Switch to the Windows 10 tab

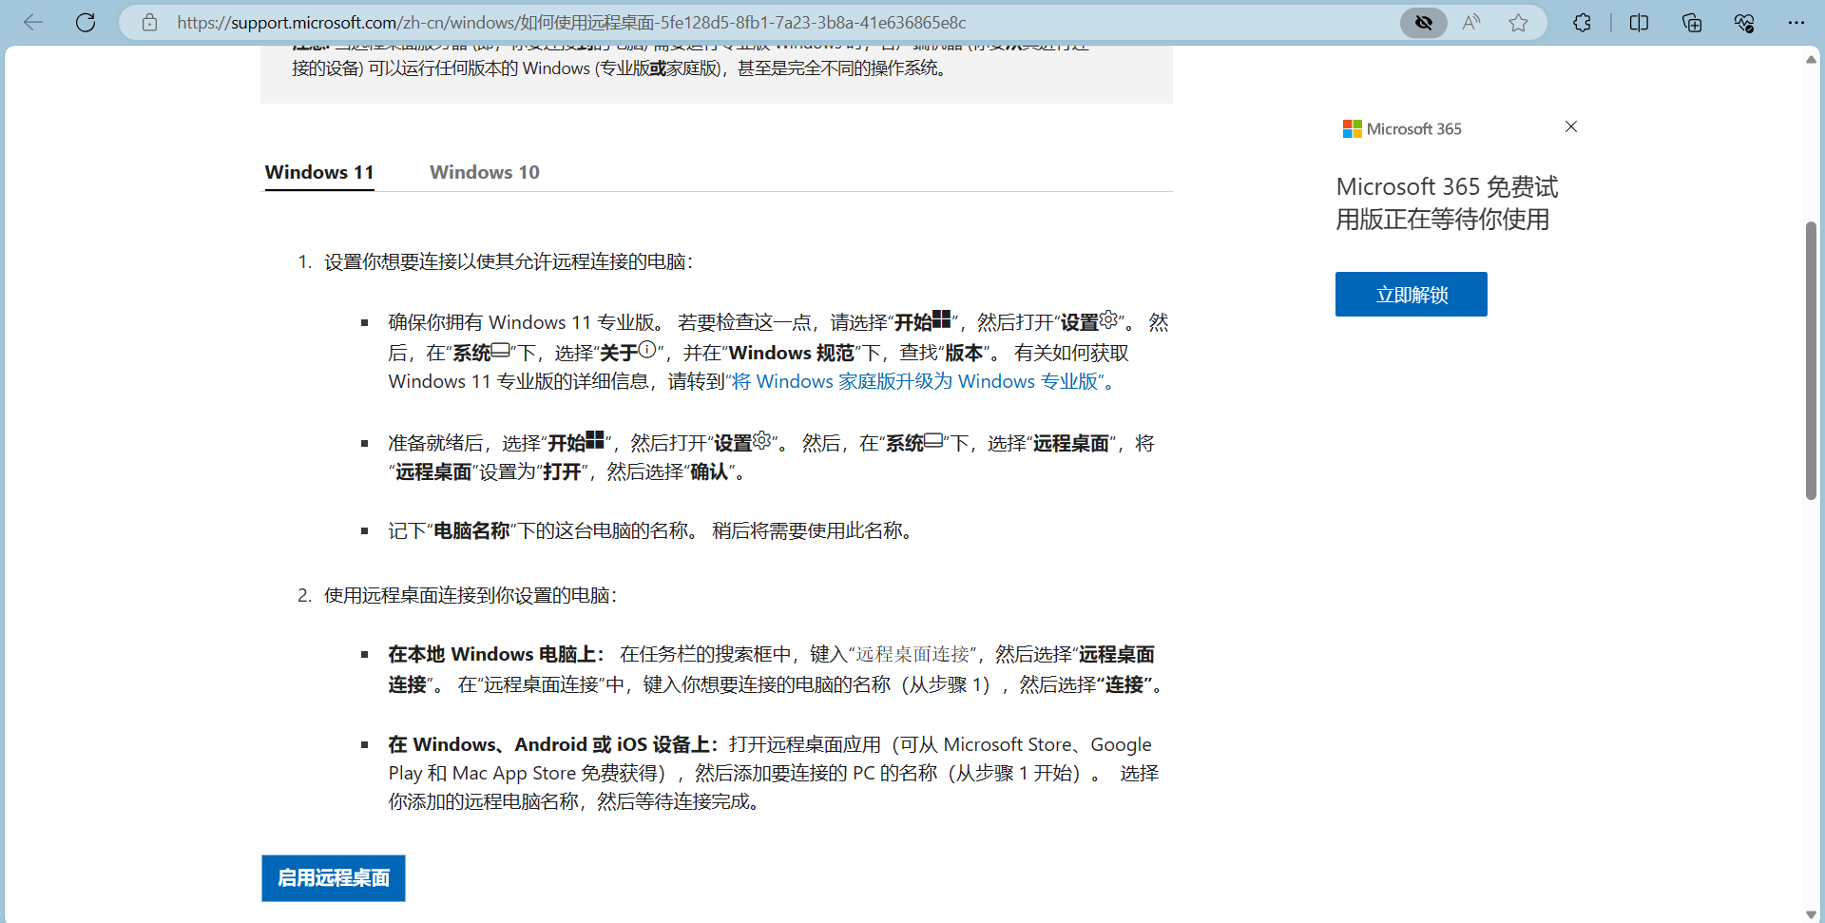point(485,172)
